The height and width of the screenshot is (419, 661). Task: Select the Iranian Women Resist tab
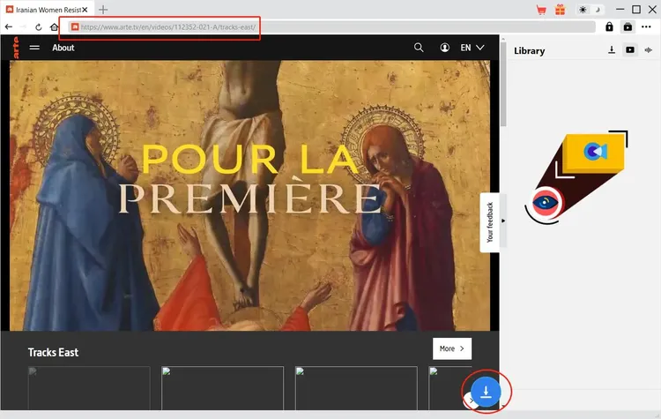(x=42, y=9)
